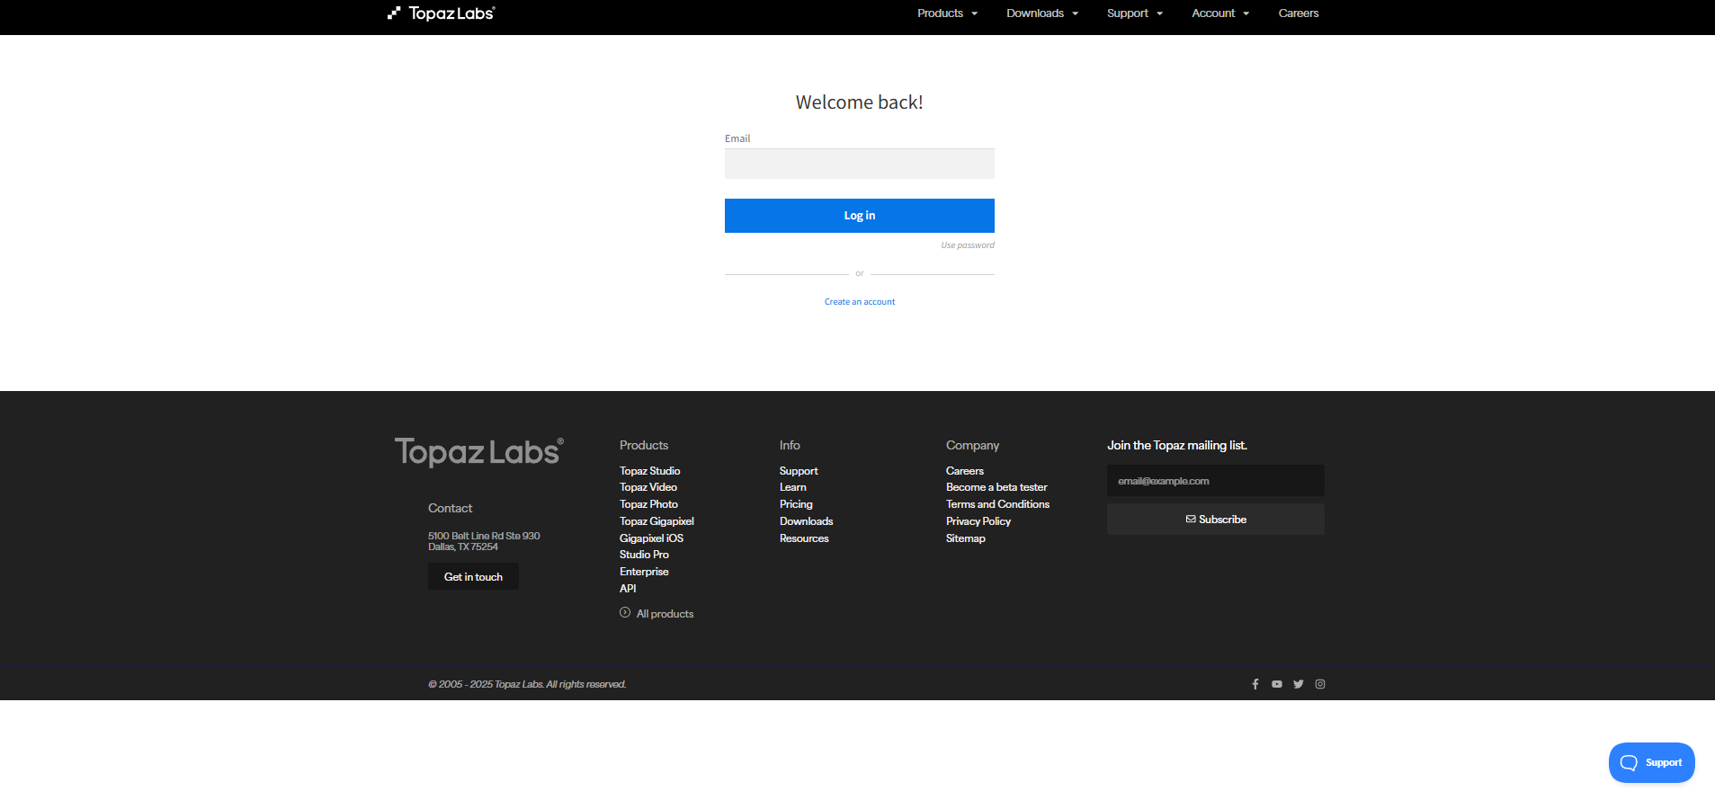Image resolution: width=1715 pixels, height=809 pixels.
Task: Open Careers link under Company
Action: click(x=965, y=471)
